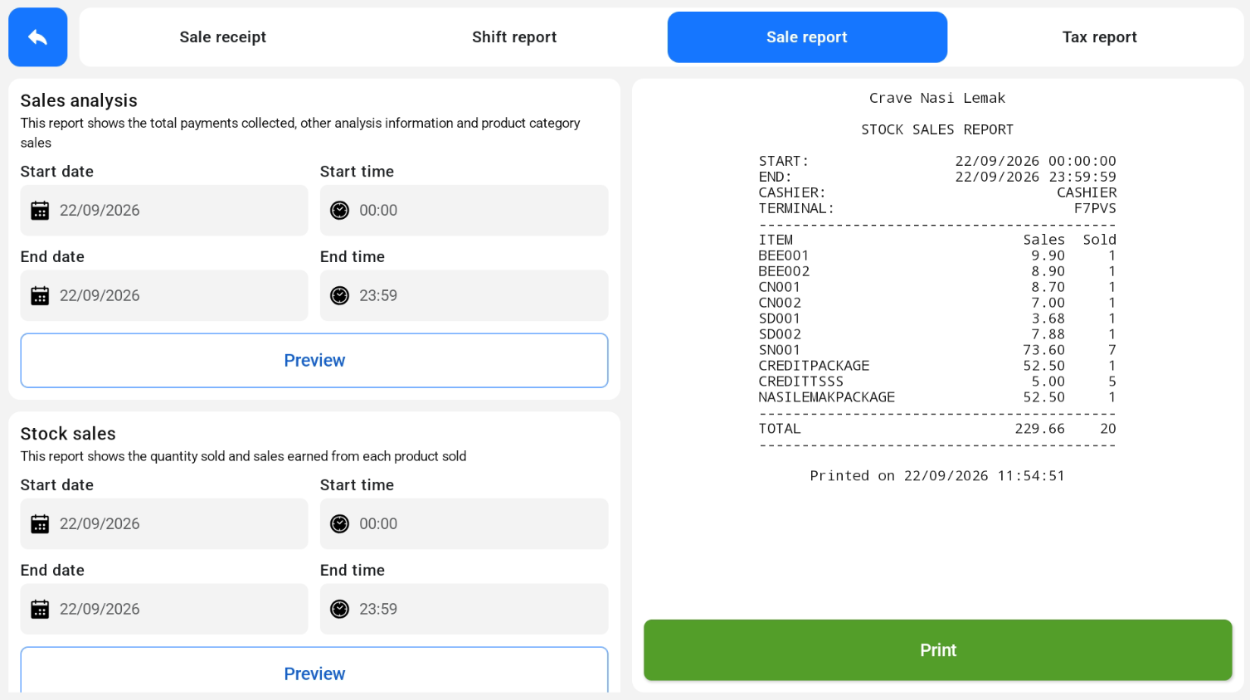Click the blue back arrow icon
Viewport: 1250px width, 700px height.
[37, 37]
